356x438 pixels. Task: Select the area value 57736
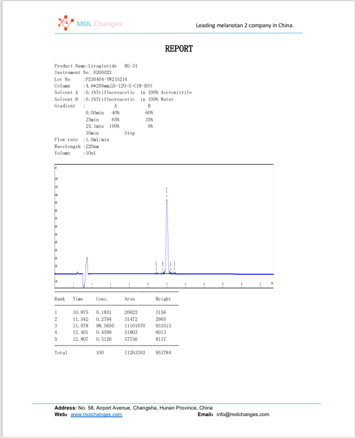[131, 339]
